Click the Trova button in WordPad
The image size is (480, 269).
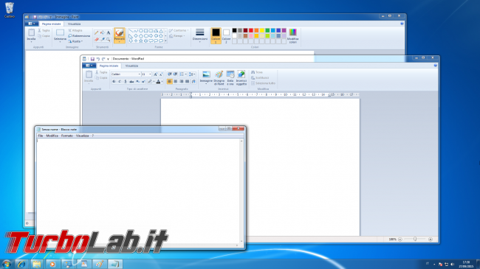coord(257,72)
